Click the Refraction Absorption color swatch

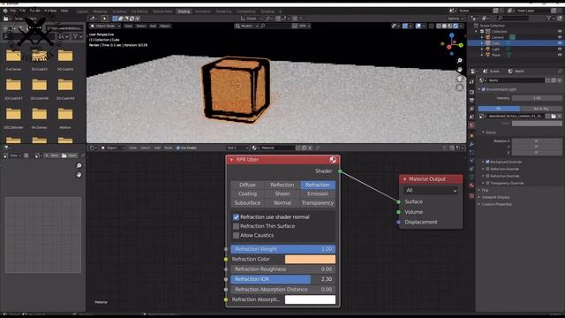point(310,299)
